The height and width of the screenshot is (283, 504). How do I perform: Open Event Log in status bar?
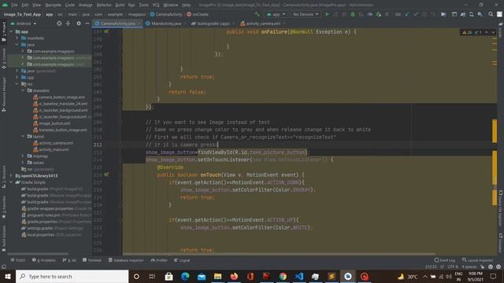[445, 260]
